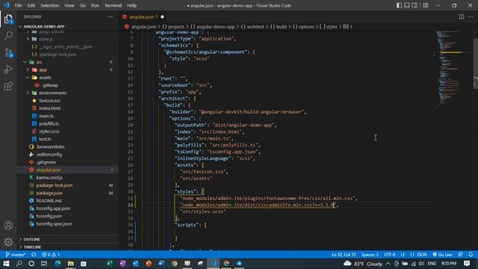Viewport: 478px width, 269px height.
Task: Change JSON language mode in status bar
Action: (x=418, y=254)
